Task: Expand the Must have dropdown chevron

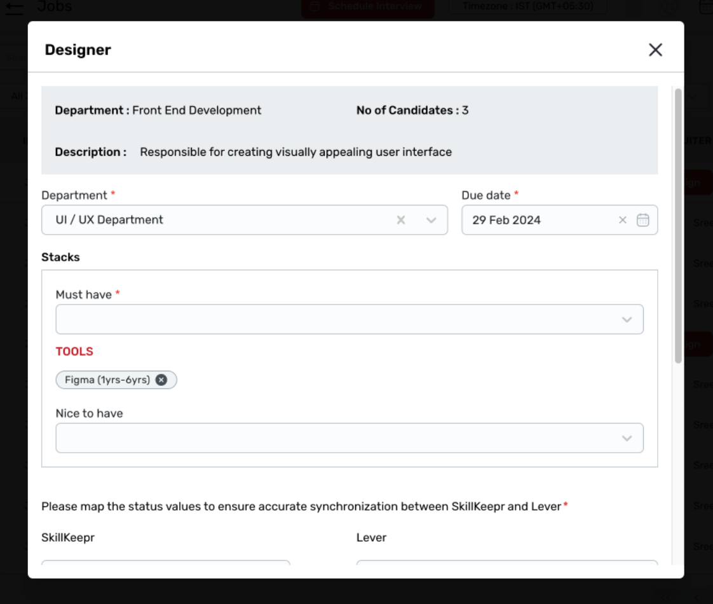Action: click(627, 319)
